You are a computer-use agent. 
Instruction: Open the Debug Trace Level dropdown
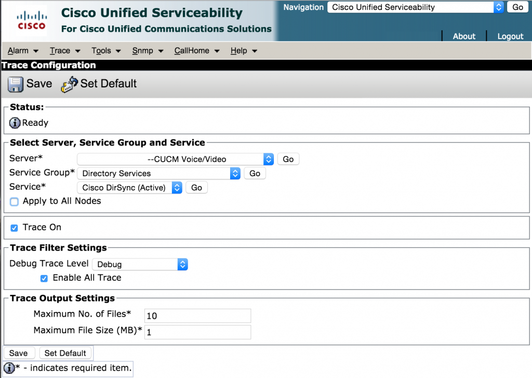(x=140, y=264)
